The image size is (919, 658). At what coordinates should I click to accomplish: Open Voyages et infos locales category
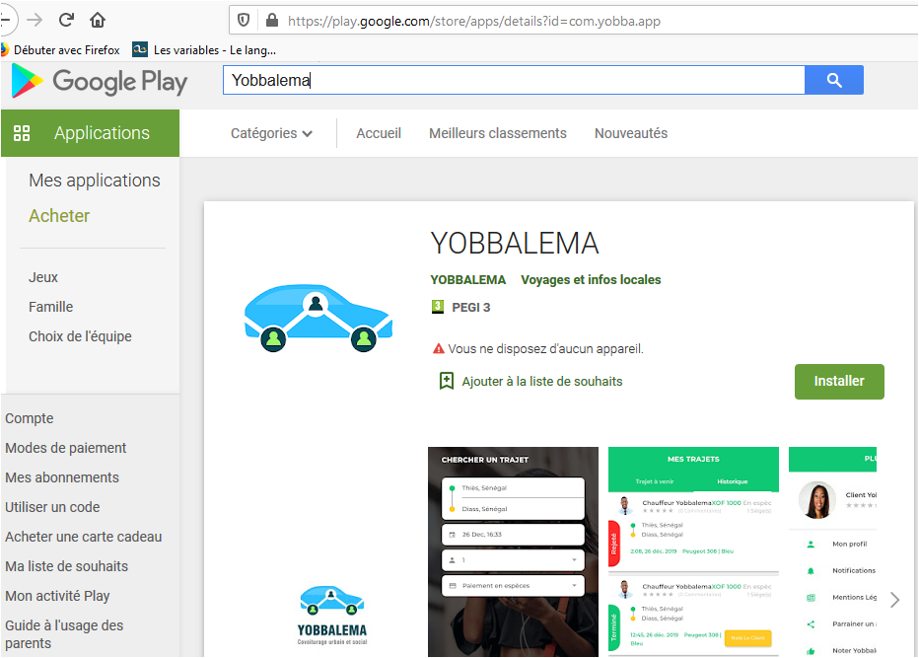[x=591, y=280]
